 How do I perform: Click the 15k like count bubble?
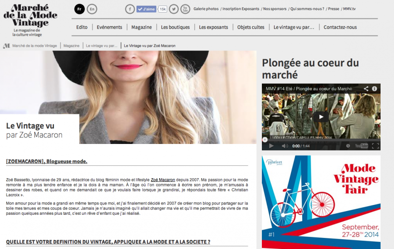point(163,9)
